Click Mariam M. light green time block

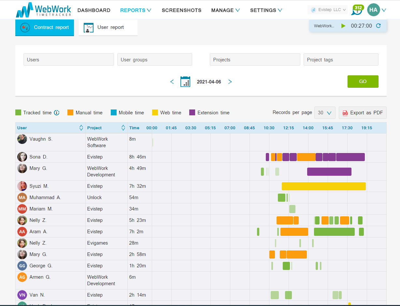coord(292,209)
